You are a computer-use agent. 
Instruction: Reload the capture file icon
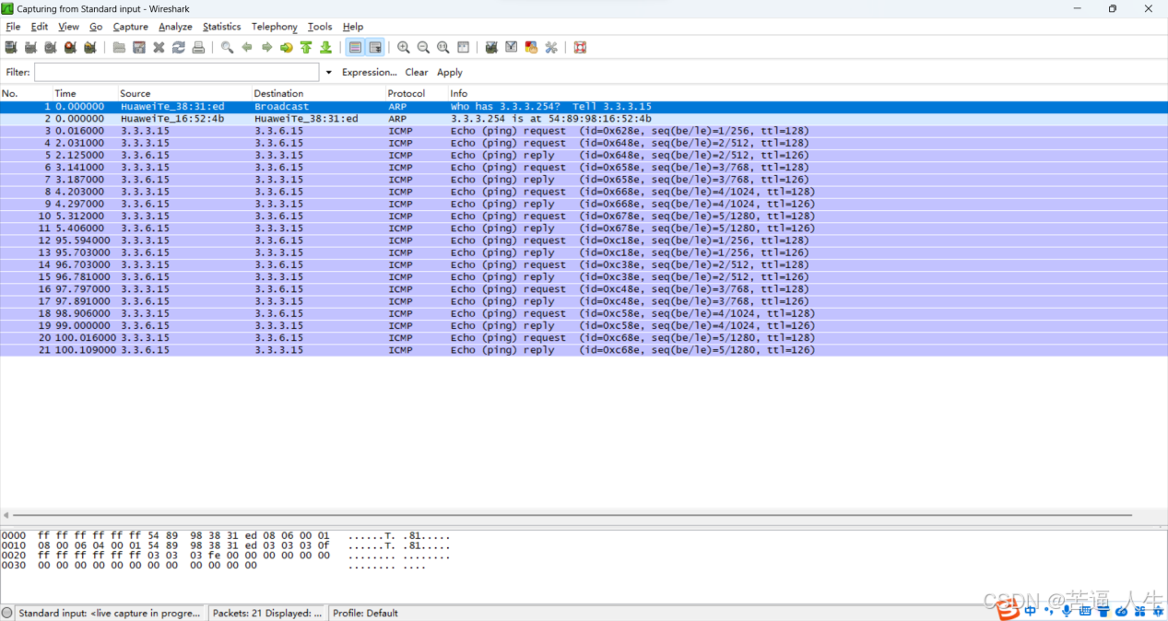[179, 47]
